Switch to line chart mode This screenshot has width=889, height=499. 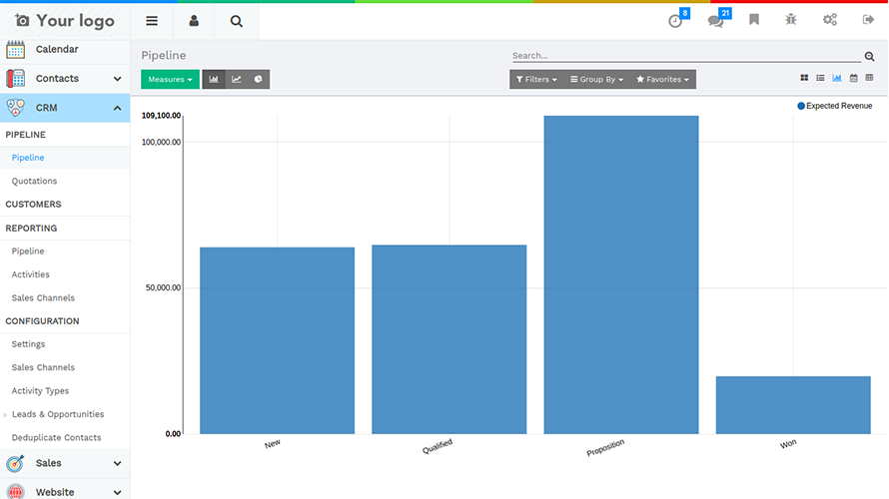[237, 79]
